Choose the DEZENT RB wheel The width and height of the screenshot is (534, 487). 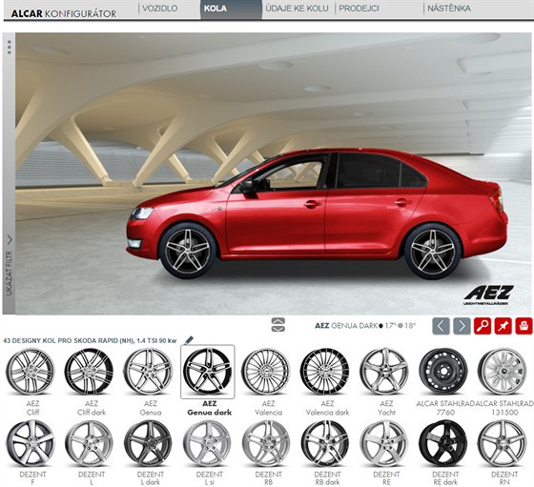(x=266, y=443)
